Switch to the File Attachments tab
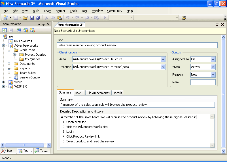The width and height of the screenshot is (227, 162). point(98,93)
